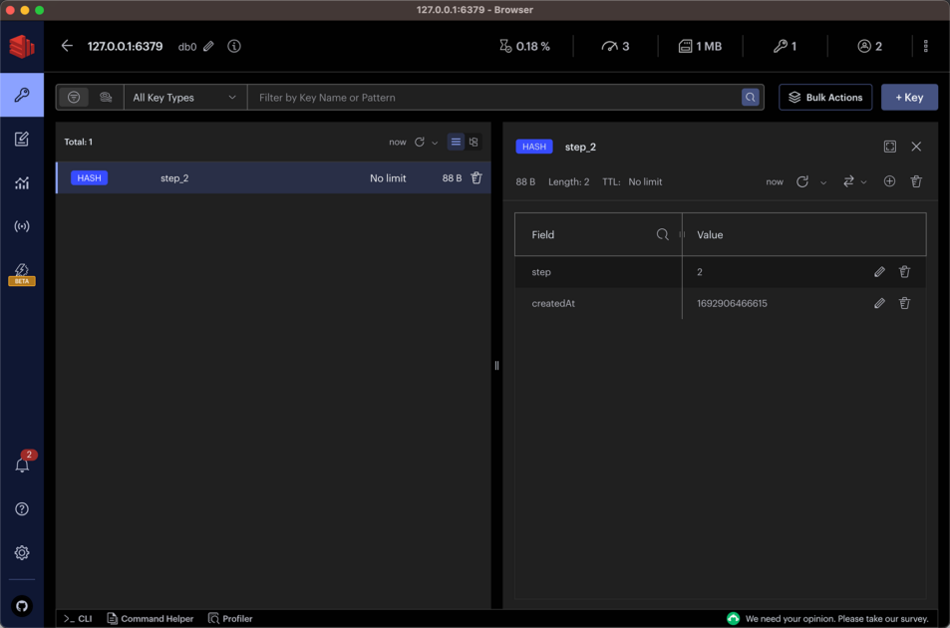Open the three-dot options menu
This screenshot has height=628, width=950.
pyautogui.click(x=925, y=46)
